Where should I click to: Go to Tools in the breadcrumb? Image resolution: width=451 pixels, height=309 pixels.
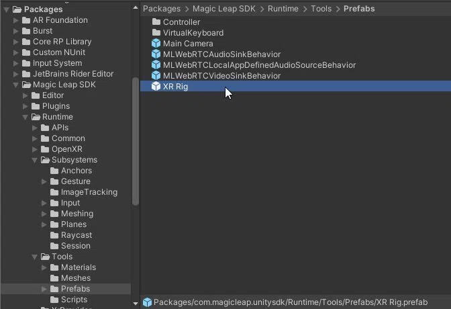pyautogui.click(x=321, y=9)
